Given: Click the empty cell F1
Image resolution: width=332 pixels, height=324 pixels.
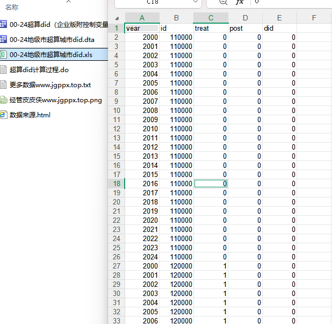Looking at the screenshot, I should pos(314,28).
